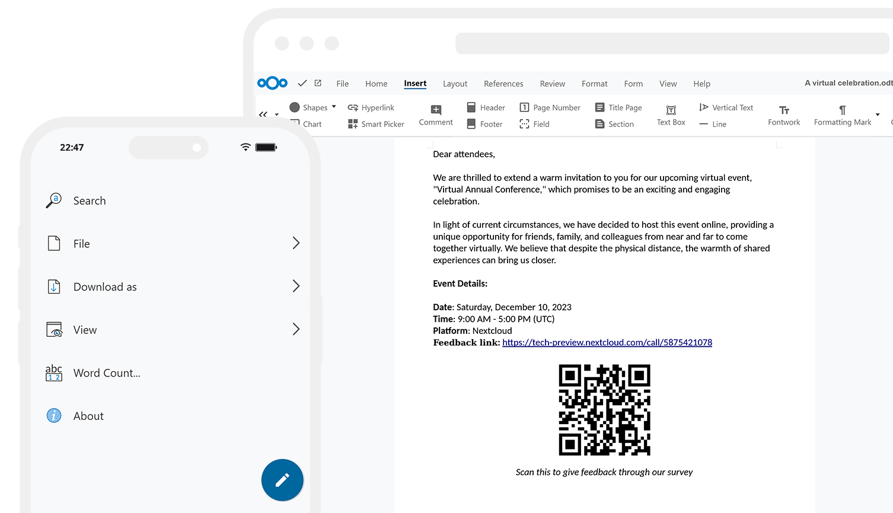The height and width of the screenshot is (513, 893).
Task: Insert a Title Page
Action: pos(618,107)
